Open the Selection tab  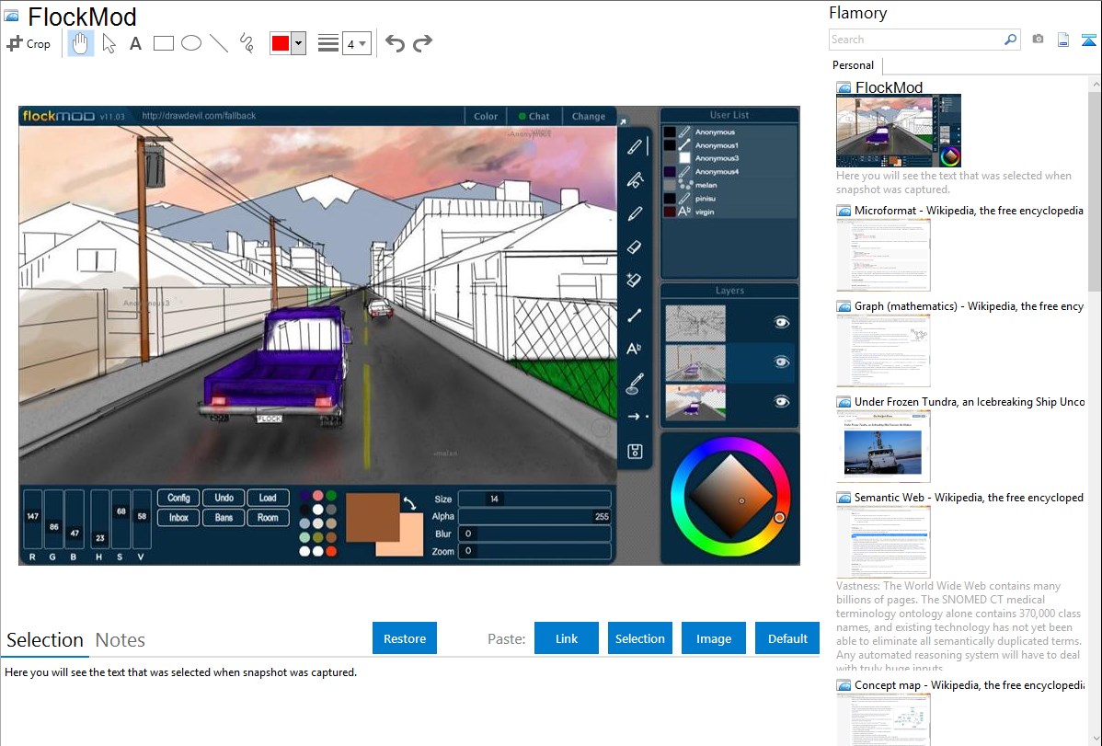click(45, 640)
